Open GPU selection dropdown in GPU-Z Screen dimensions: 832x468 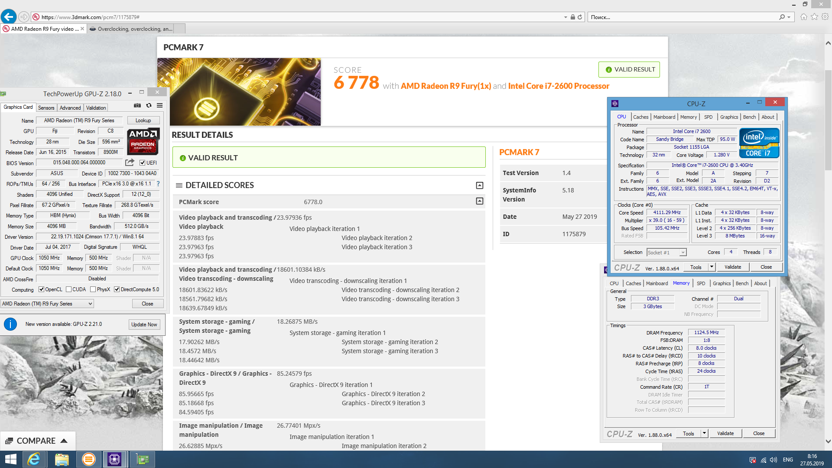click(47, 304)
